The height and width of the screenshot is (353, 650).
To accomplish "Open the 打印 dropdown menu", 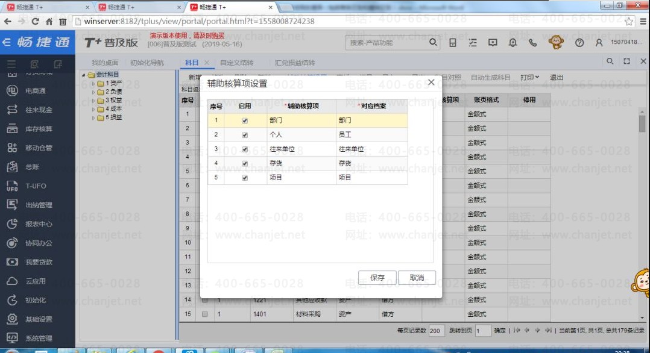I will [530, 78].
